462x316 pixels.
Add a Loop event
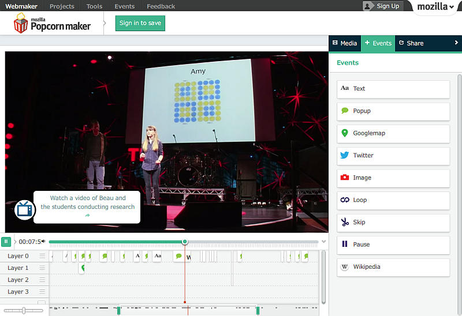393,200
